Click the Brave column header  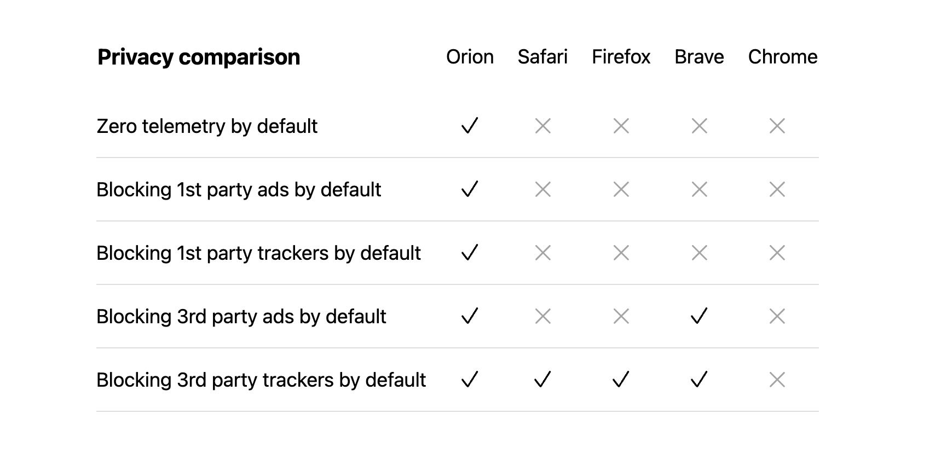point(699,57)
